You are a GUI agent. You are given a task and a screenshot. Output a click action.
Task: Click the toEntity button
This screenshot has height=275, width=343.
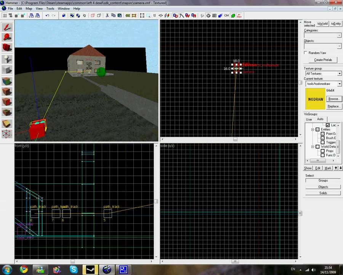click(336, 23)
